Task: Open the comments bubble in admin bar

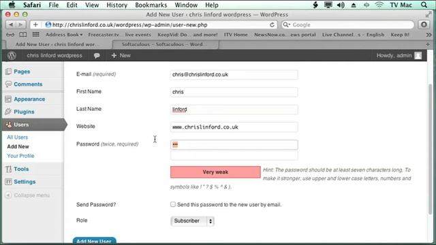Action: [97, 56]
